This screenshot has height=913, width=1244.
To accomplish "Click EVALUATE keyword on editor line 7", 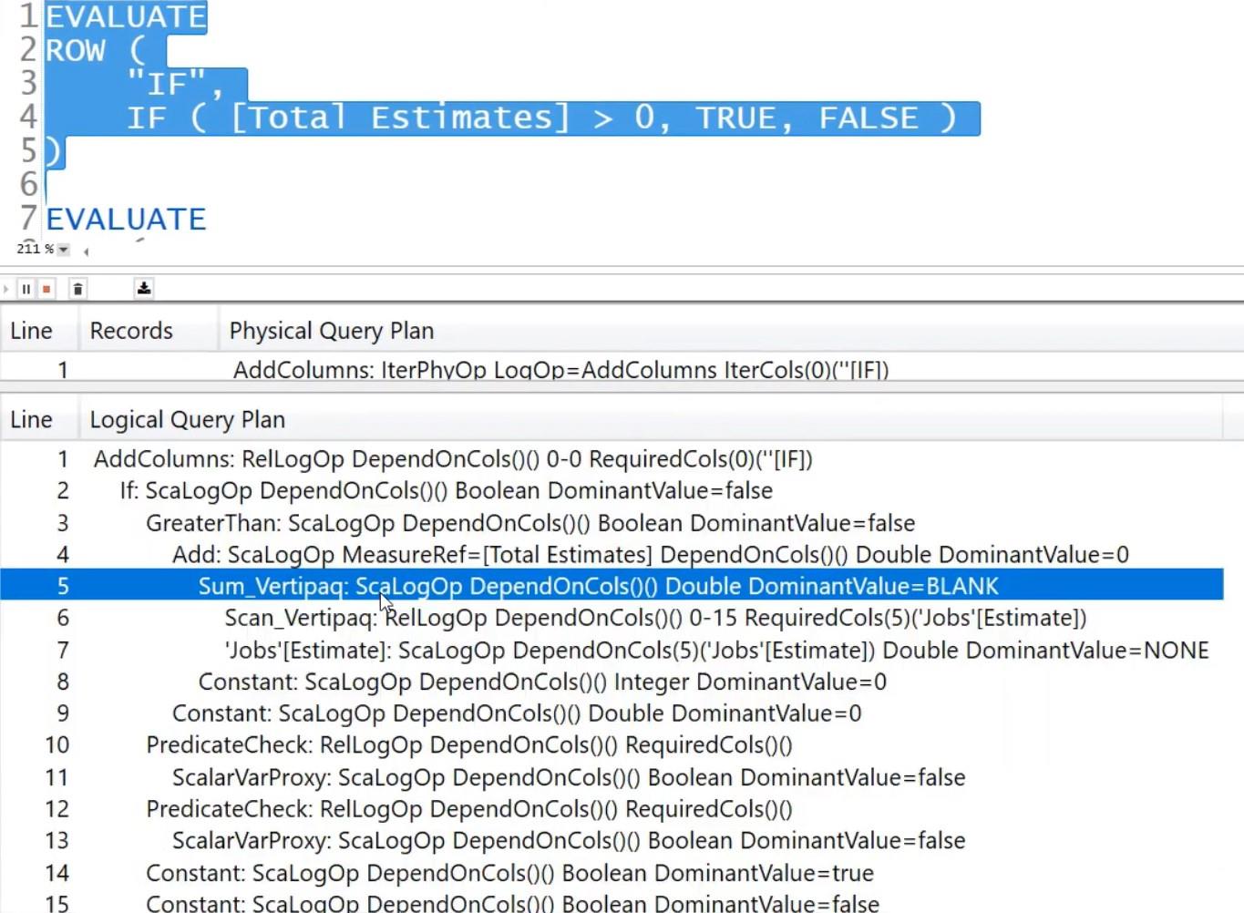I will tap(126, 219).
